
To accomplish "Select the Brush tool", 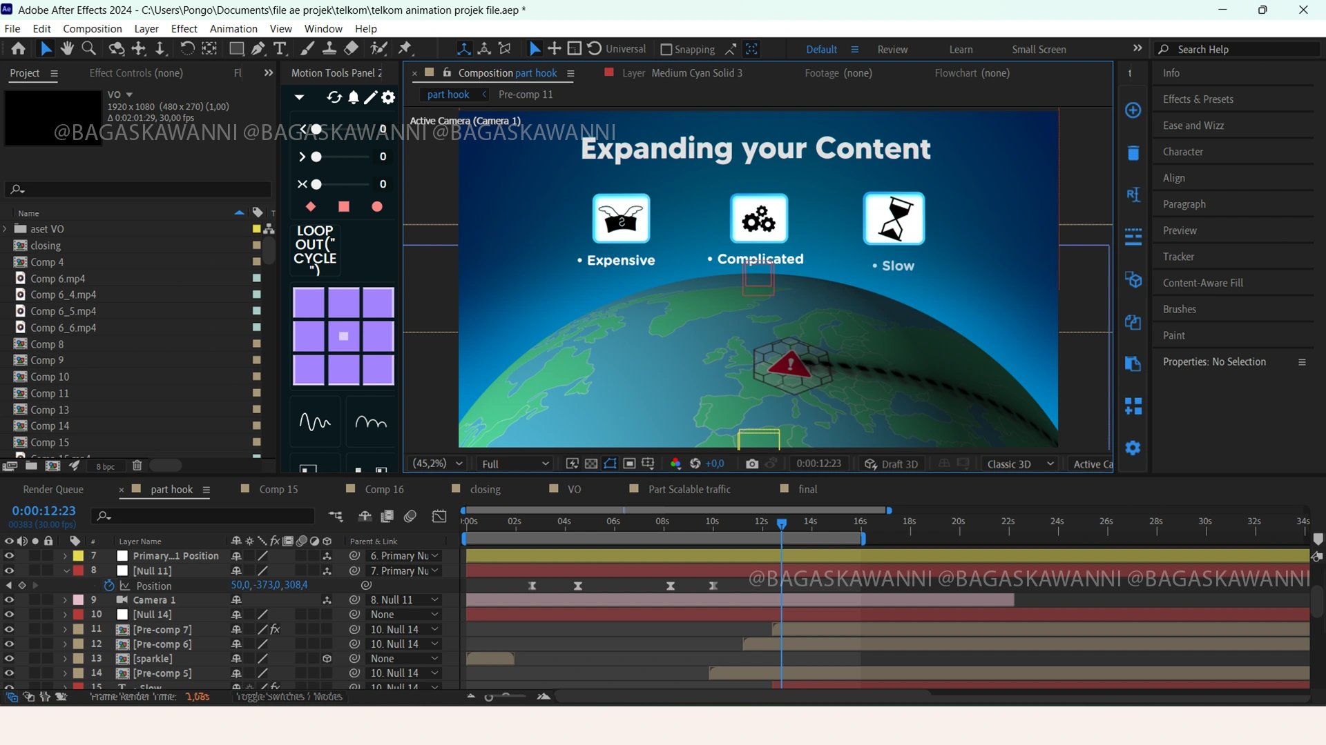I will pyautogui.click(x=307, y=48).
